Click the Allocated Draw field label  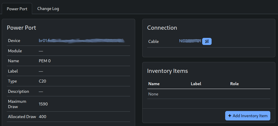click(22, 117)
